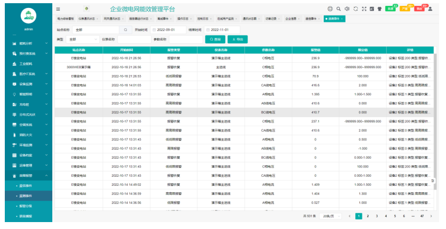446x229 pixels.
Task: Click the next page arrow
Action: (431, 216)
